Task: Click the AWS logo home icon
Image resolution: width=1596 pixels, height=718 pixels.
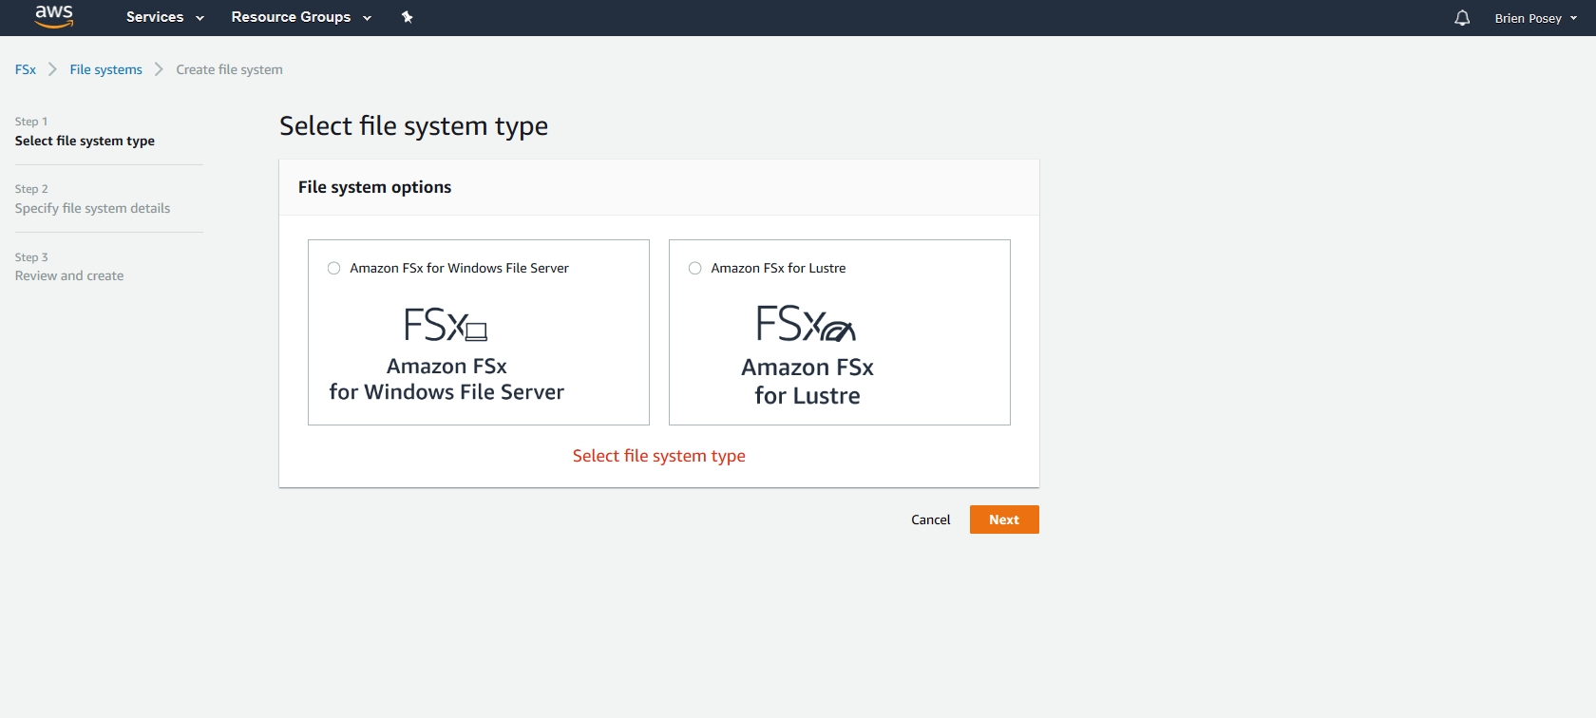Action: (x=54, y=16)
